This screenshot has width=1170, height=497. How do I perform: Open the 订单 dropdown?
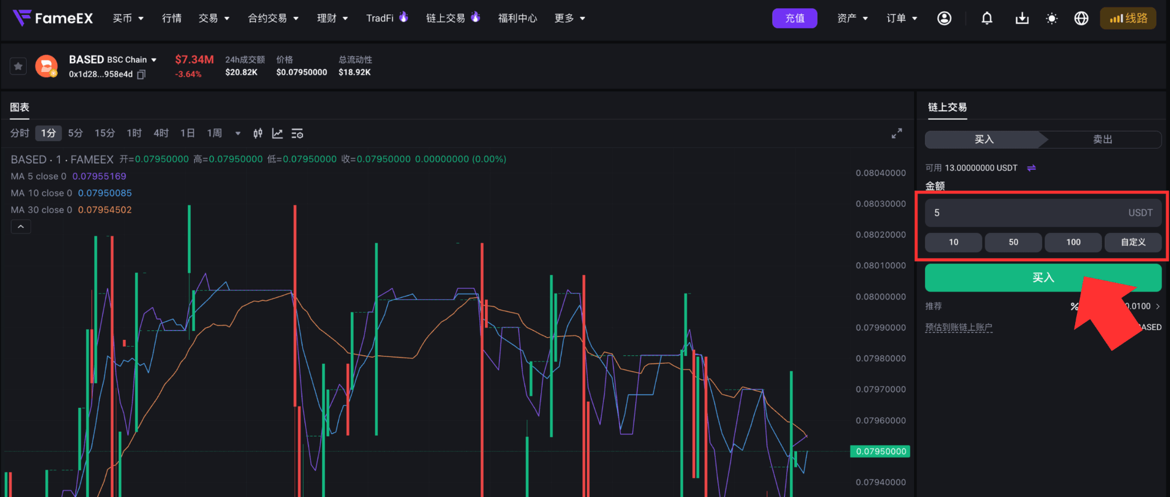pos(902,18)
